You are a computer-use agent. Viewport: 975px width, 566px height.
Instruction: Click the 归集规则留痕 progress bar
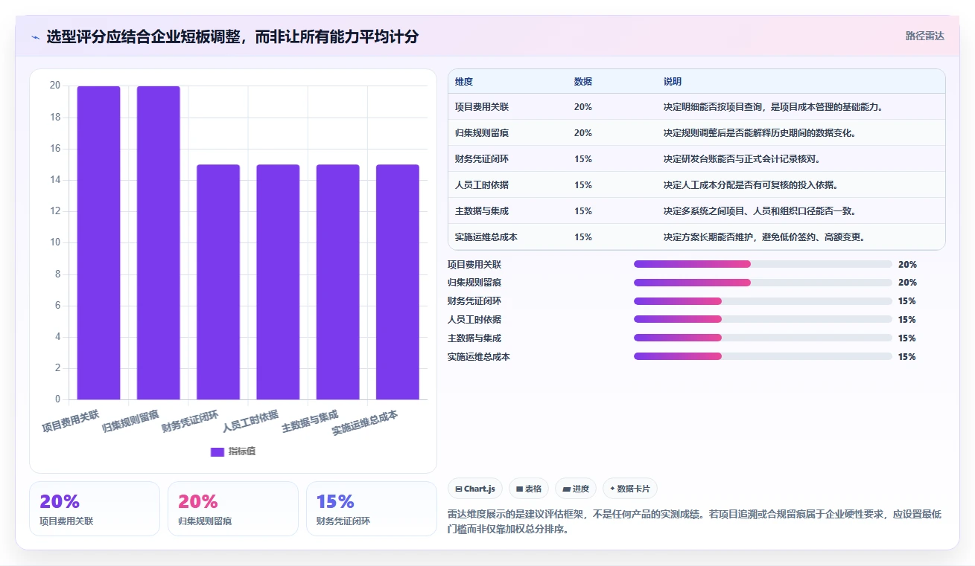click(763, 283)
